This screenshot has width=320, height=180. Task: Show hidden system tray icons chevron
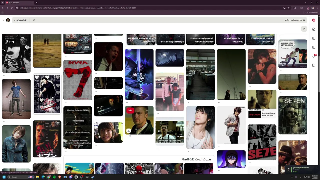[292, 177]
